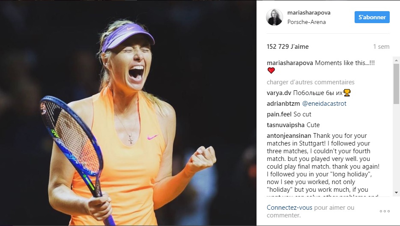The width and height of the screenshot is (400, 226).
Task: Click the comments scrollbar thumb
Action: [x=396, y=83]
